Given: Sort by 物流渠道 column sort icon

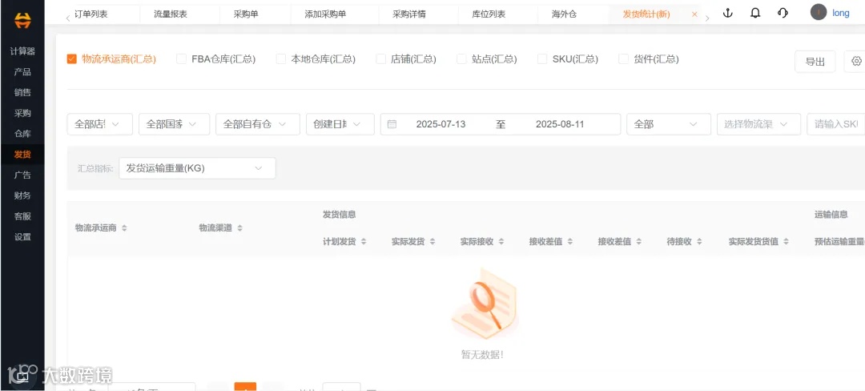Looking at the screenshot, I should [239, 228].
